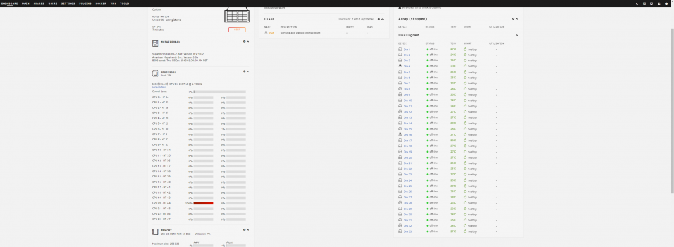Click the Dev 16 temperature value 31 C
Screen dimensions: 674x247
[x=453, y=135]
